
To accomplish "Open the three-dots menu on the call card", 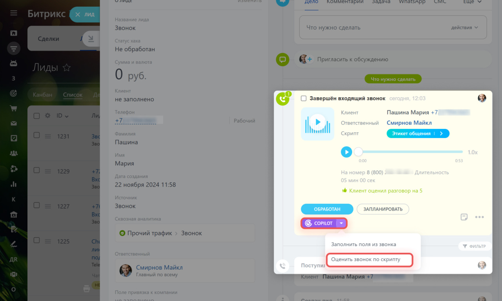I will [479, 217].
